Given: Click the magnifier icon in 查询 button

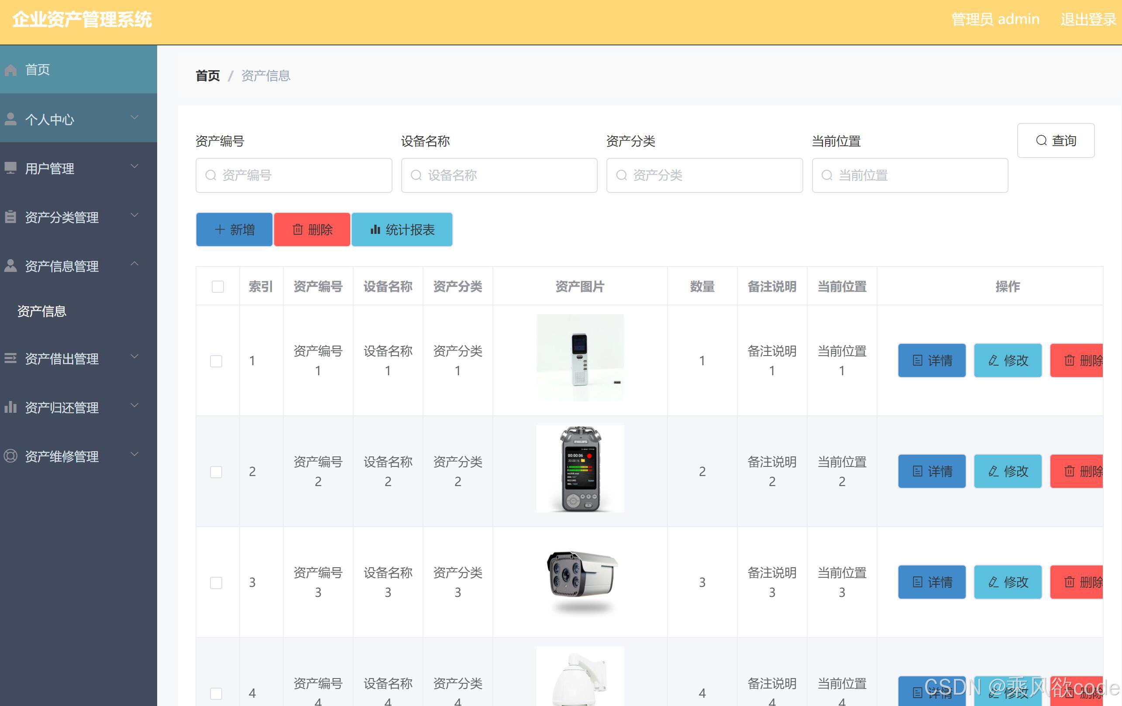Looking at the screenshot, I should 1041,141.
